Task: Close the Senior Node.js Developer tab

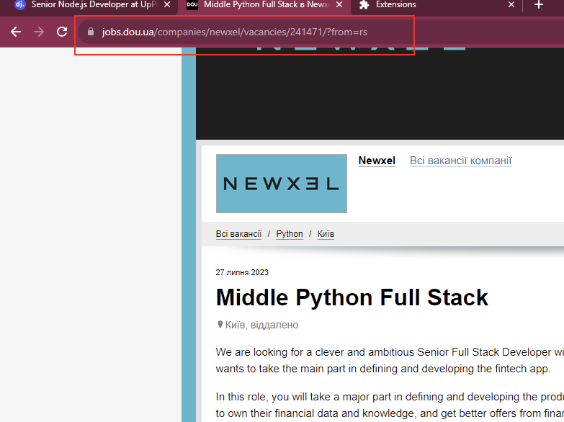Action: (167, 5)
